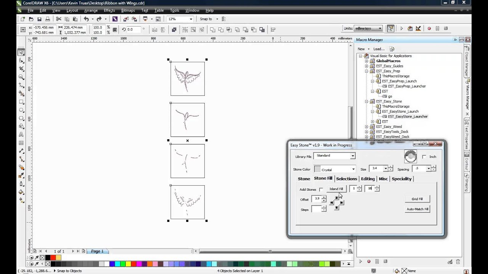Screen dimensions: 488x274
Task: Select the Zoom tool
Action: coord(21,77)
